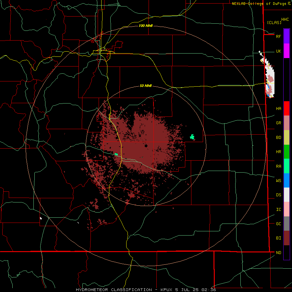Screen dimensions: 292x292
Task: Click the 'RF' legend label
Action: 278,36
